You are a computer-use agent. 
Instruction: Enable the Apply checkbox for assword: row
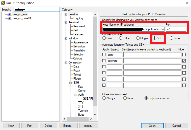[104, 60]
